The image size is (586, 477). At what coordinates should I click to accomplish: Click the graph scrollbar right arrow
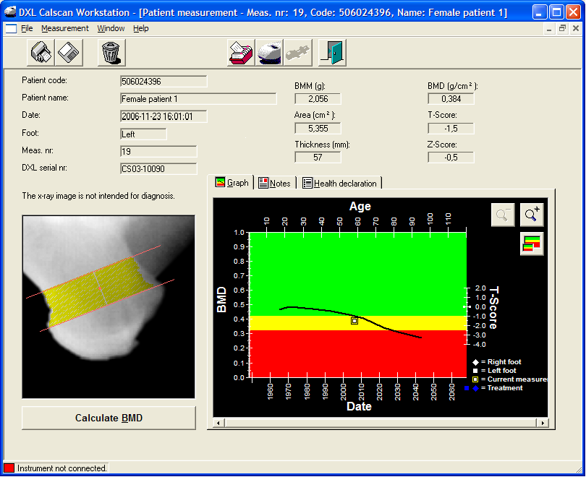point(543,423)
